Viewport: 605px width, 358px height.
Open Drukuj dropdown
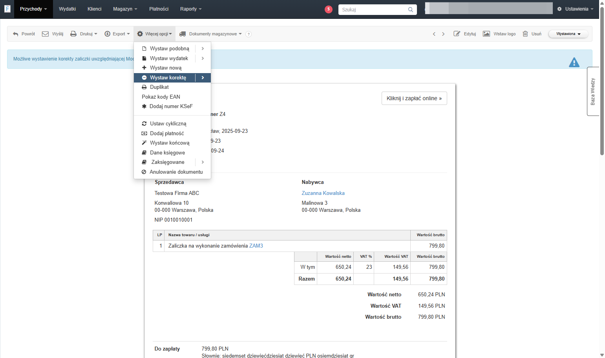click(84, 34)
